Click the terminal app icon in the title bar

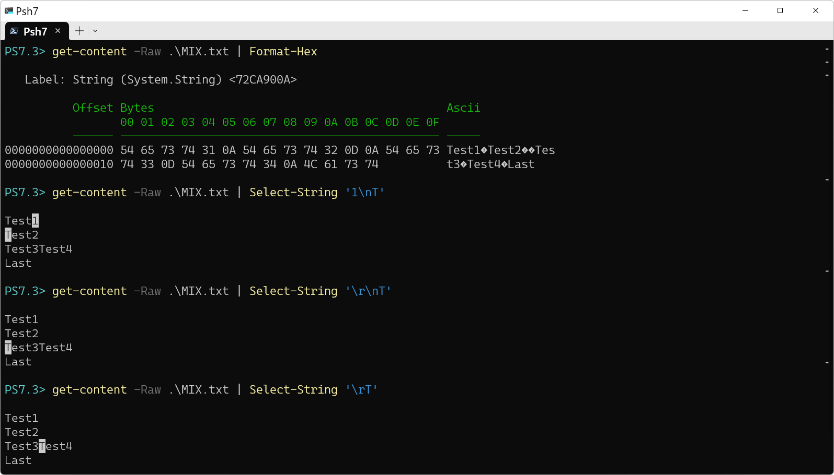tap(8, 11)
